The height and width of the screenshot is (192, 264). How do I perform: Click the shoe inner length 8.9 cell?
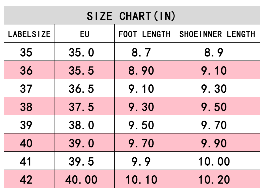click(x=214, y=52)
